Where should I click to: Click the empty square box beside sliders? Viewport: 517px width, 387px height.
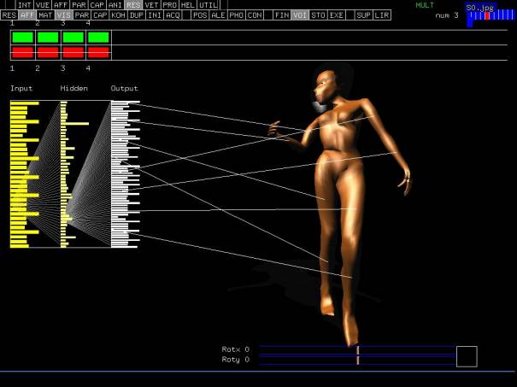coord(467,356)
